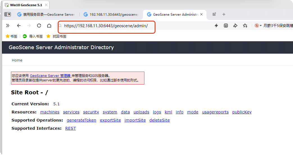
Task: Click the 月薪3千5保安 search suggestion text
Action: tap(278, 26)
